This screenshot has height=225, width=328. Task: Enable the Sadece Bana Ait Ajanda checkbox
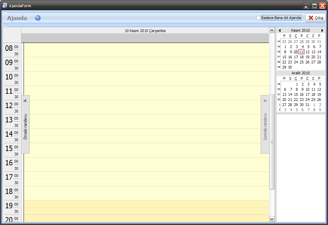point(259,18)
